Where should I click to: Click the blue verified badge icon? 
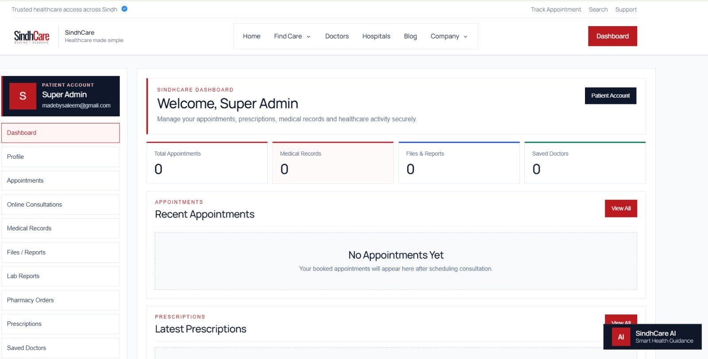[x=124, y=9]
